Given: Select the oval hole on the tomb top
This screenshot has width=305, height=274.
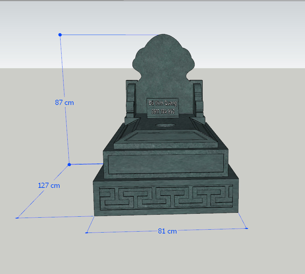Looking at the screenshot, I should (x=166, y=125).
